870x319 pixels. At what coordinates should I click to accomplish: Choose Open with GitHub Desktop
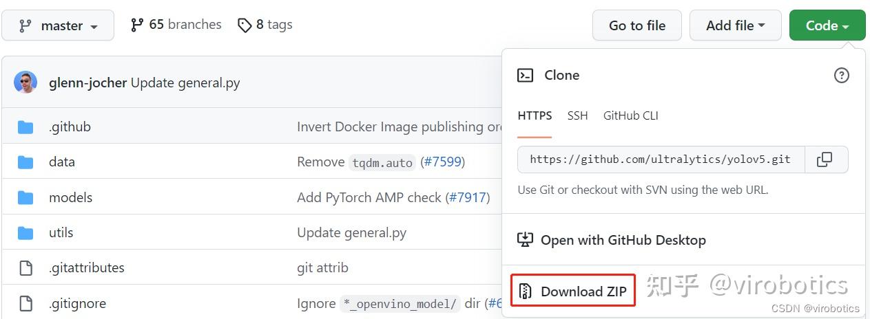tap(612, 240)
